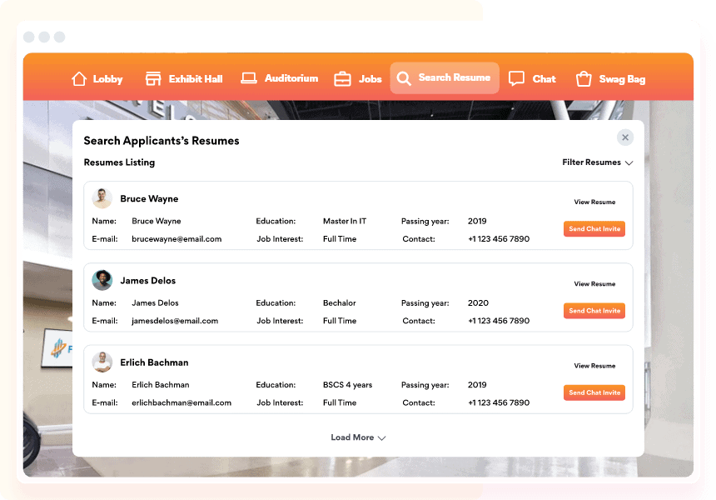Click Bruce Wayne's profile picture

click(x=102, y=197)
